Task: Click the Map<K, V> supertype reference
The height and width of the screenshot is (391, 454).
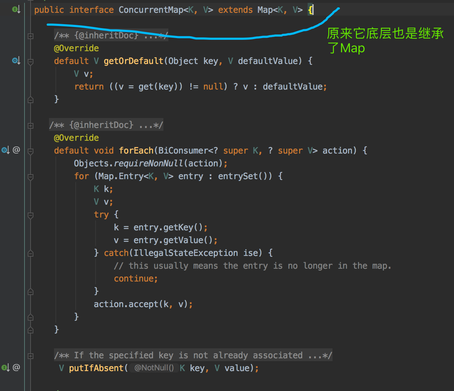Action: click(280, 10)
